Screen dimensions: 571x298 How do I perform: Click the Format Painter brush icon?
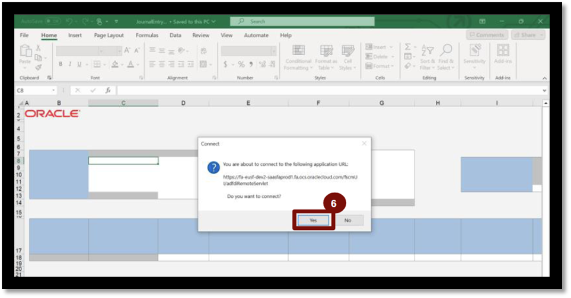tap(39, 68)
